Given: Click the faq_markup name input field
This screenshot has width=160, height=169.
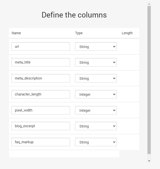Looking at the screenshot, I should (41, 142).
